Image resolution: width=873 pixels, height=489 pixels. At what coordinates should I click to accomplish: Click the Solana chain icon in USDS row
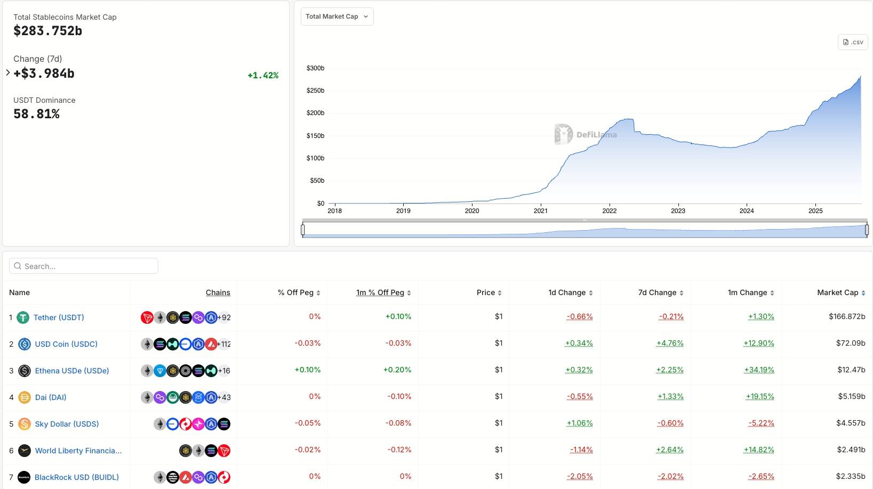[224, 424]
